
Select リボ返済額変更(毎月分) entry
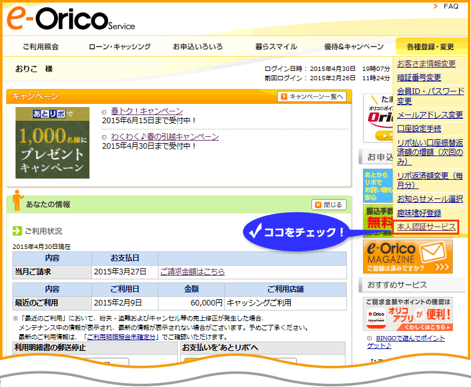[x=430, y=180]
